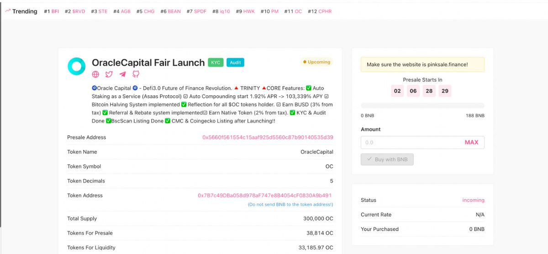The height and width of the screenshot is (254, 548).
Task: Click the green KYC badge
Action: 216,62
